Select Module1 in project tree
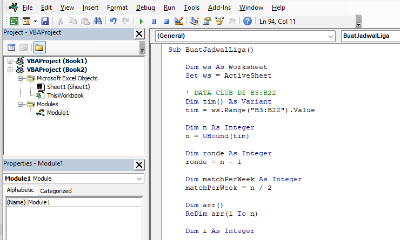Screen dimensions: 400x240 (x=58, y=113)
